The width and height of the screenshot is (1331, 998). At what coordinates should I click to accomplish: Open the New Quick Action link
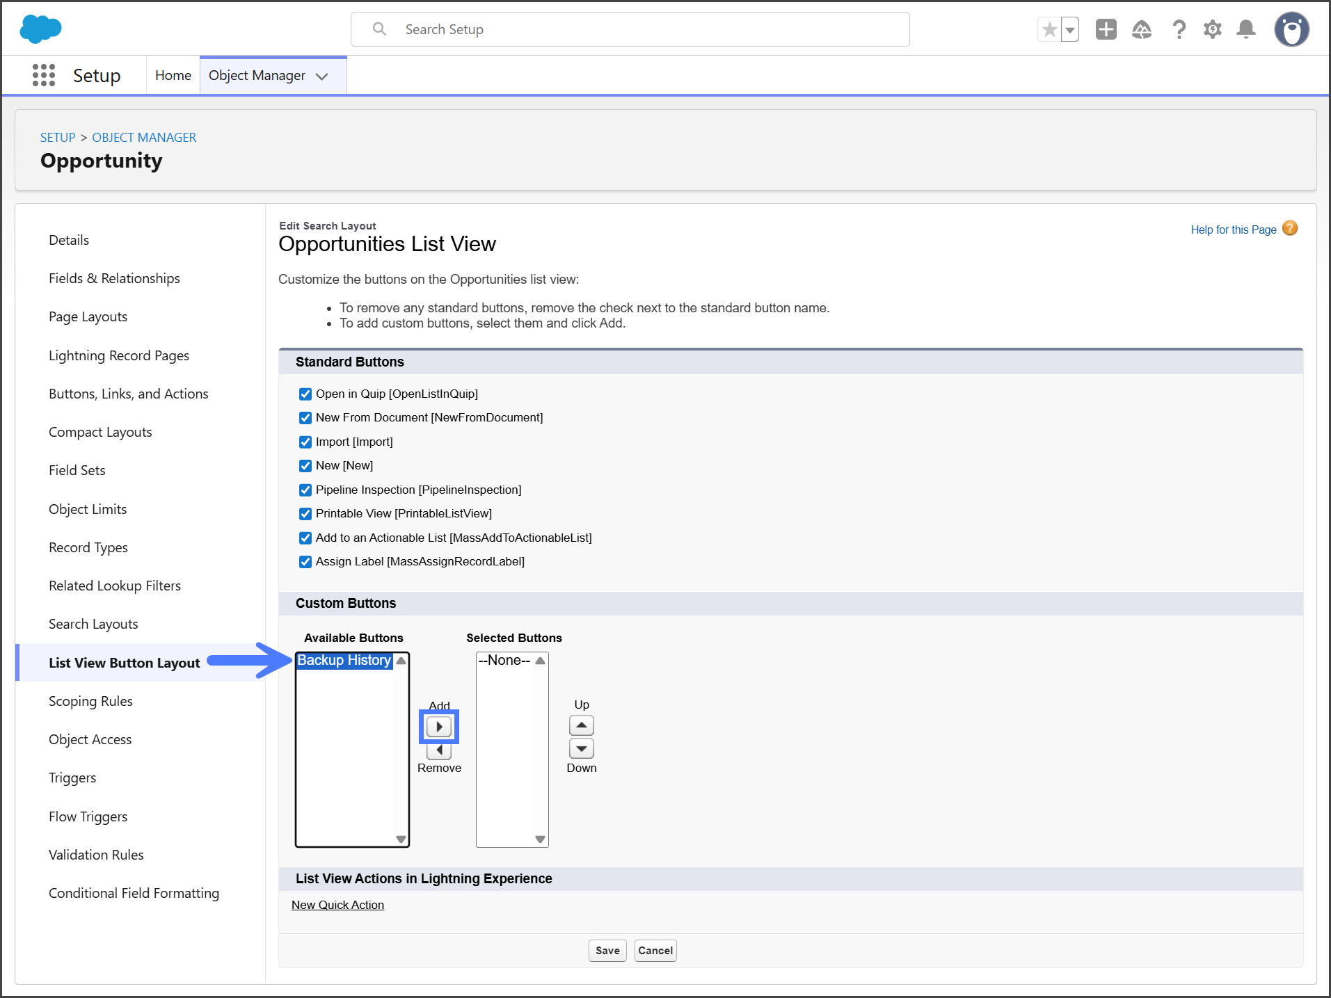337,905
